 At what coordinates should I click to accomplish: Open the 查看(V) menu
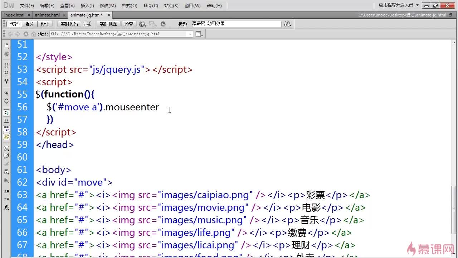click(67, 5)
